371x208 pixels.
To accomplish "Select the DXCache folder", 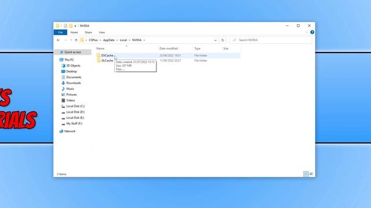I will pos(107,55).
